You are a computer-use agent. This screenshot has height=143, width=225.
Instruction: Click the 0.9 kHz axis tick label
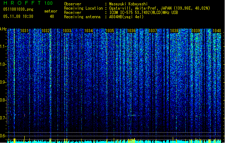click(x=3, y=82)
